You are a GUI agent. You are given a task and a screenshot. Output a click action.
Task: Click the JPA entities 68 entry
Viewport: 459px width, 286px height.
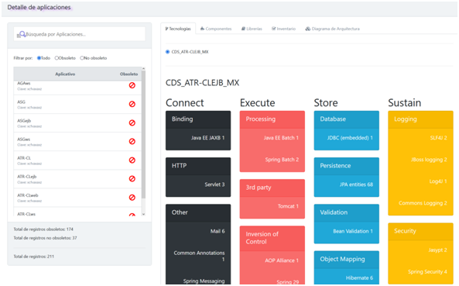coord(356,184)
